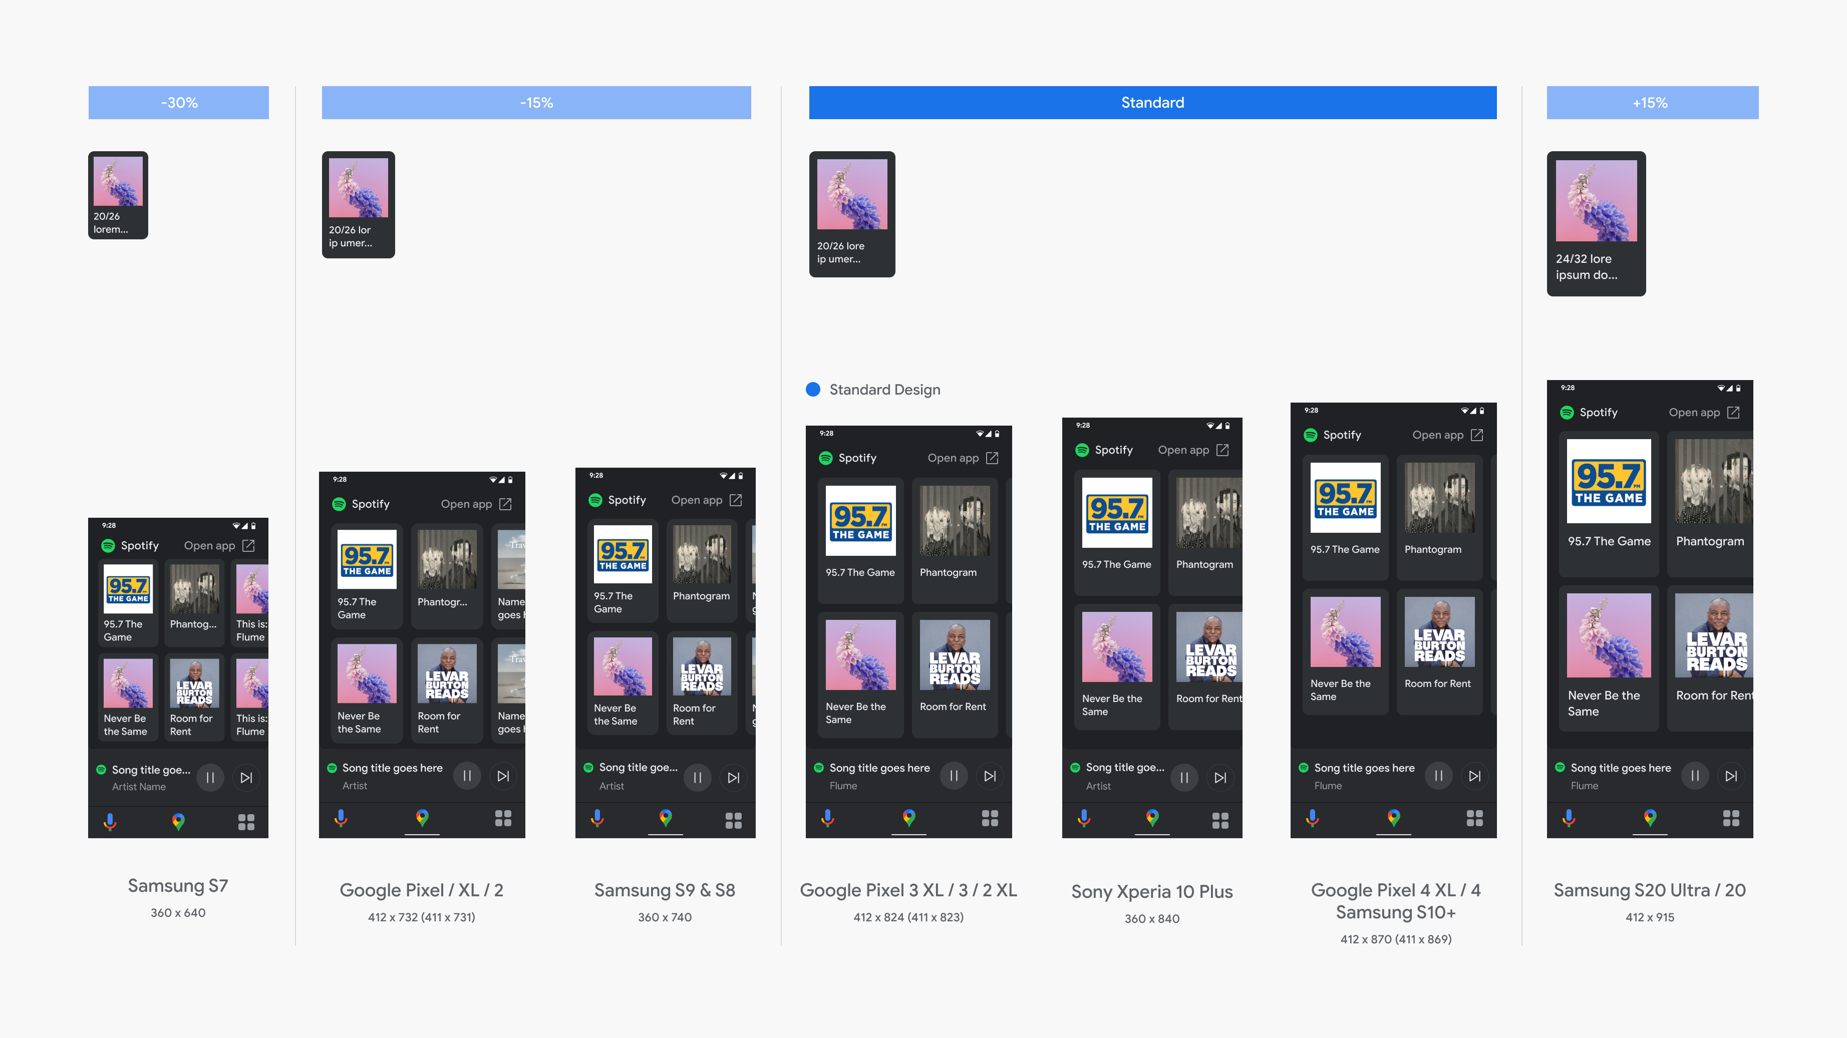This screenshot has height=1038, width=1847.
Task: Click Spotify logo on Google Pixel / XL / 2 mockup
Action: click(339, 504)
